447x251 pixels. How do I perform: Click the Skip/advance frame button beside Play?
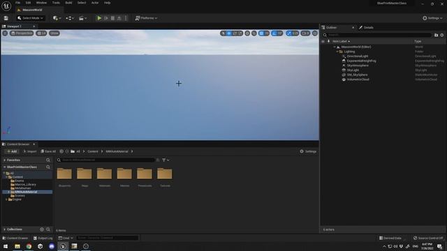coord(106,18)
